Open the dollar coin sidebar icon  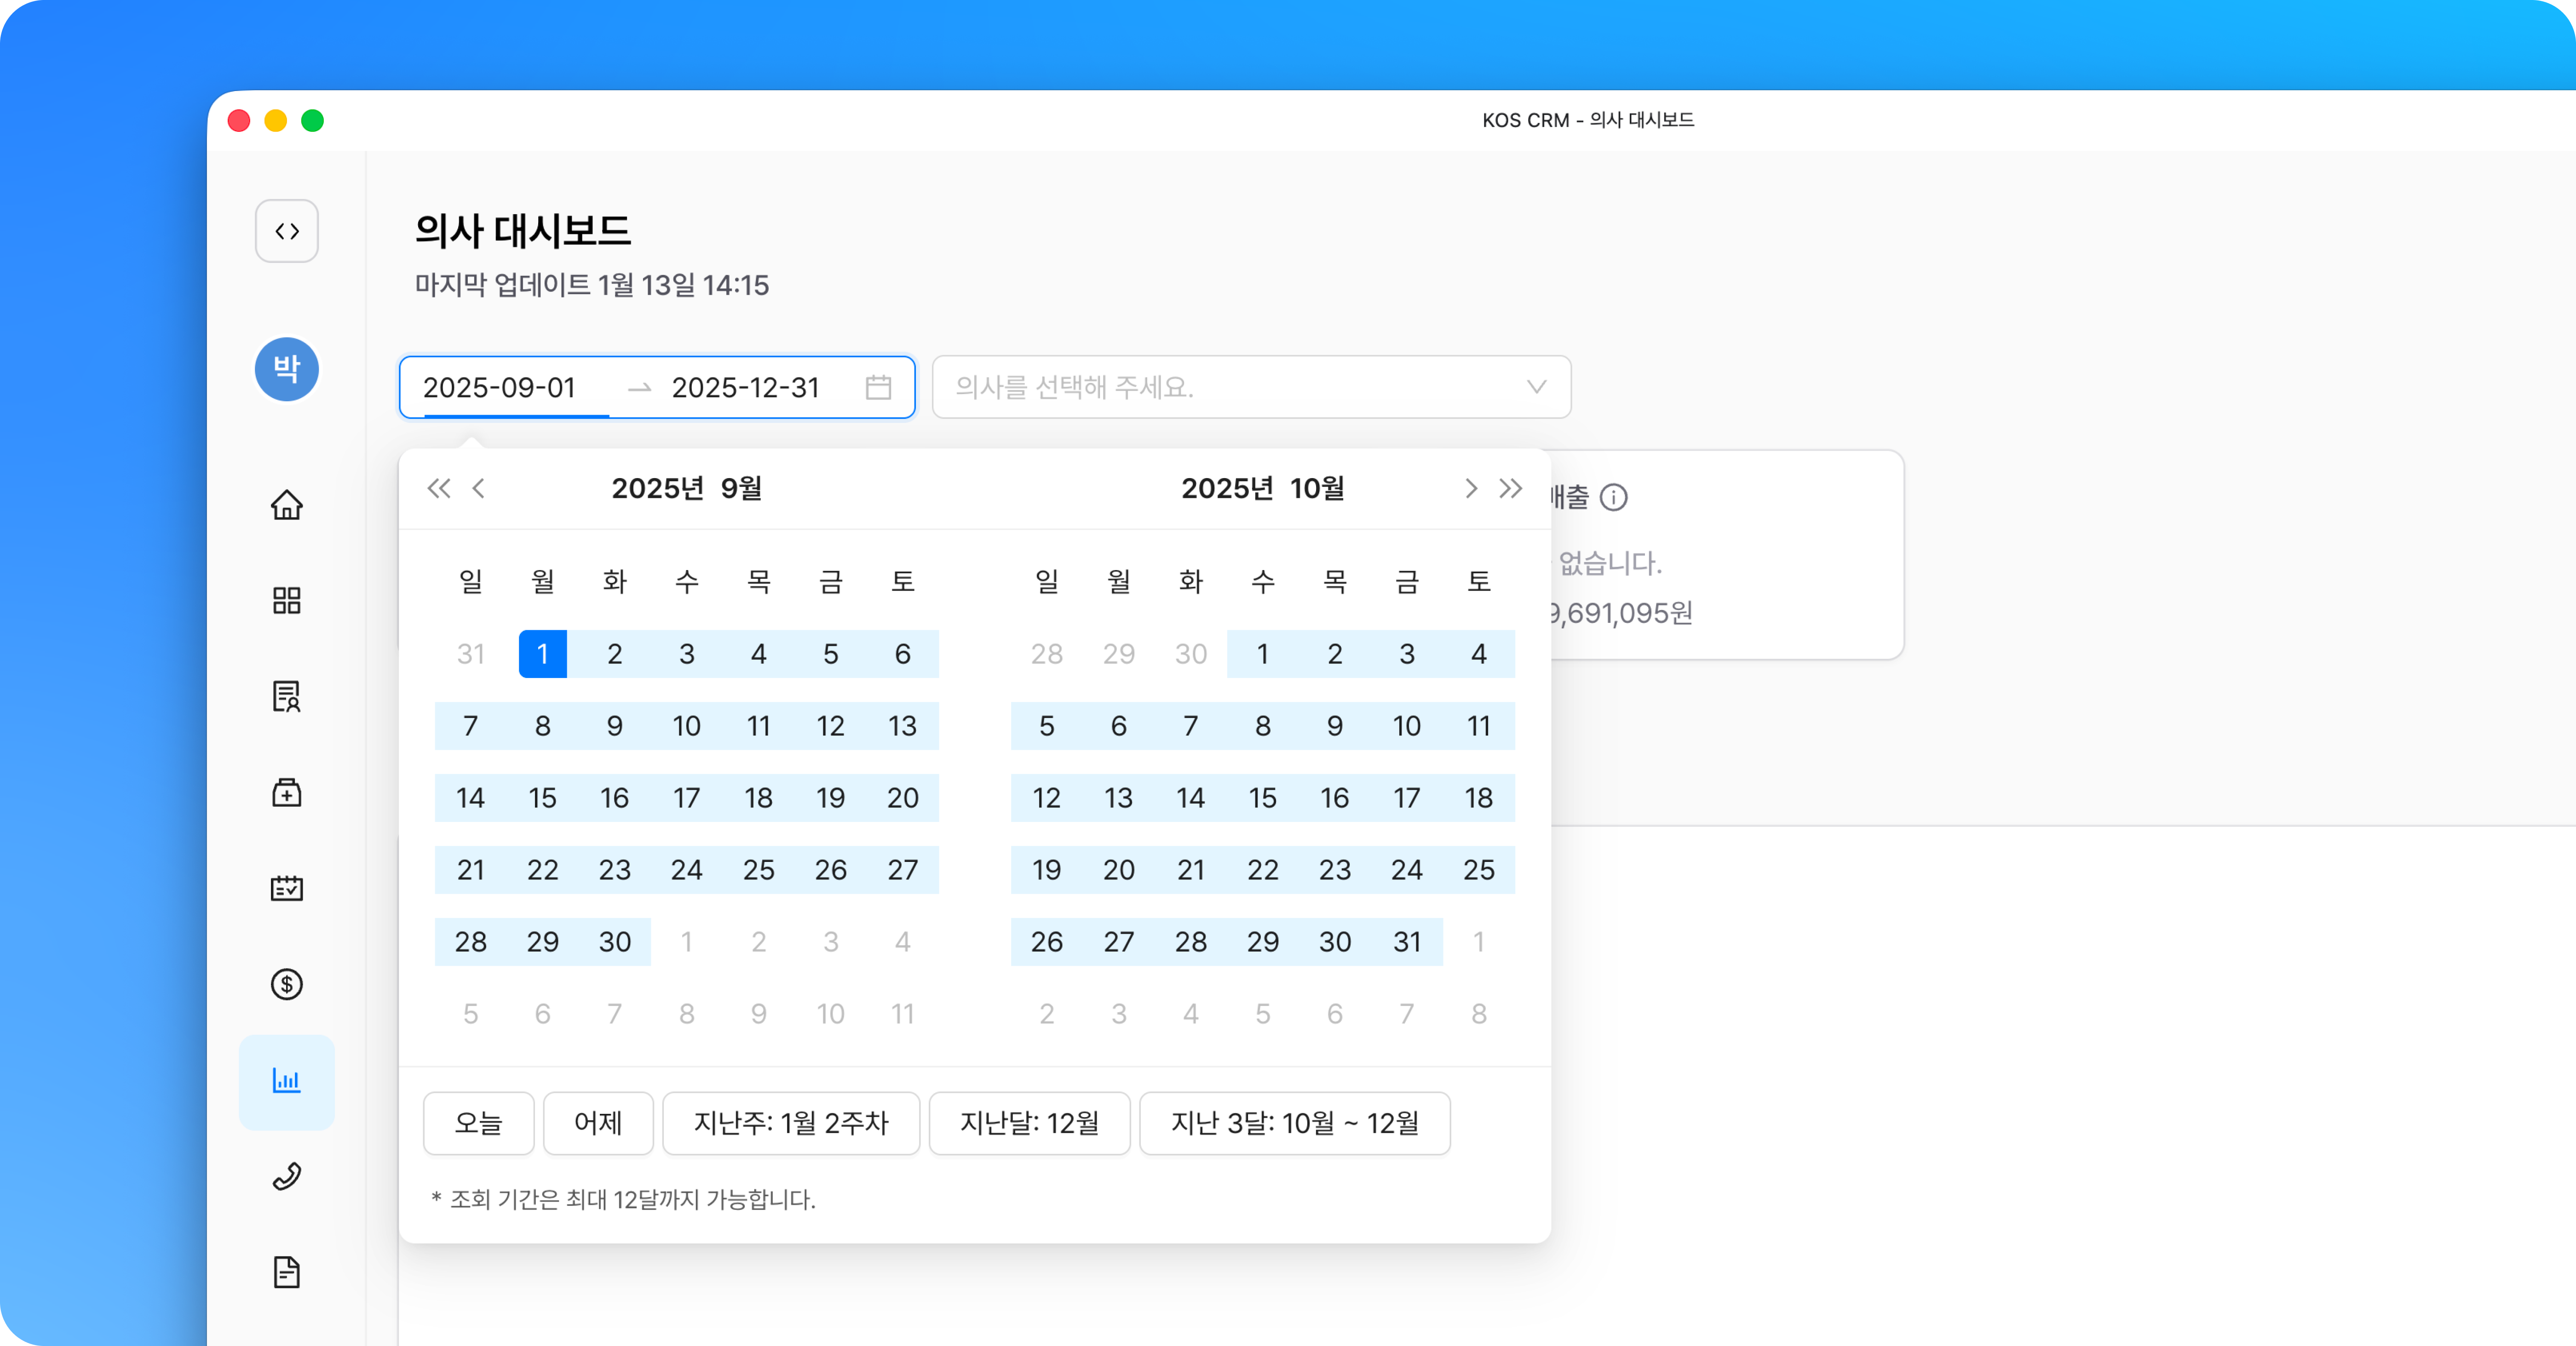[x=286, y=984]
